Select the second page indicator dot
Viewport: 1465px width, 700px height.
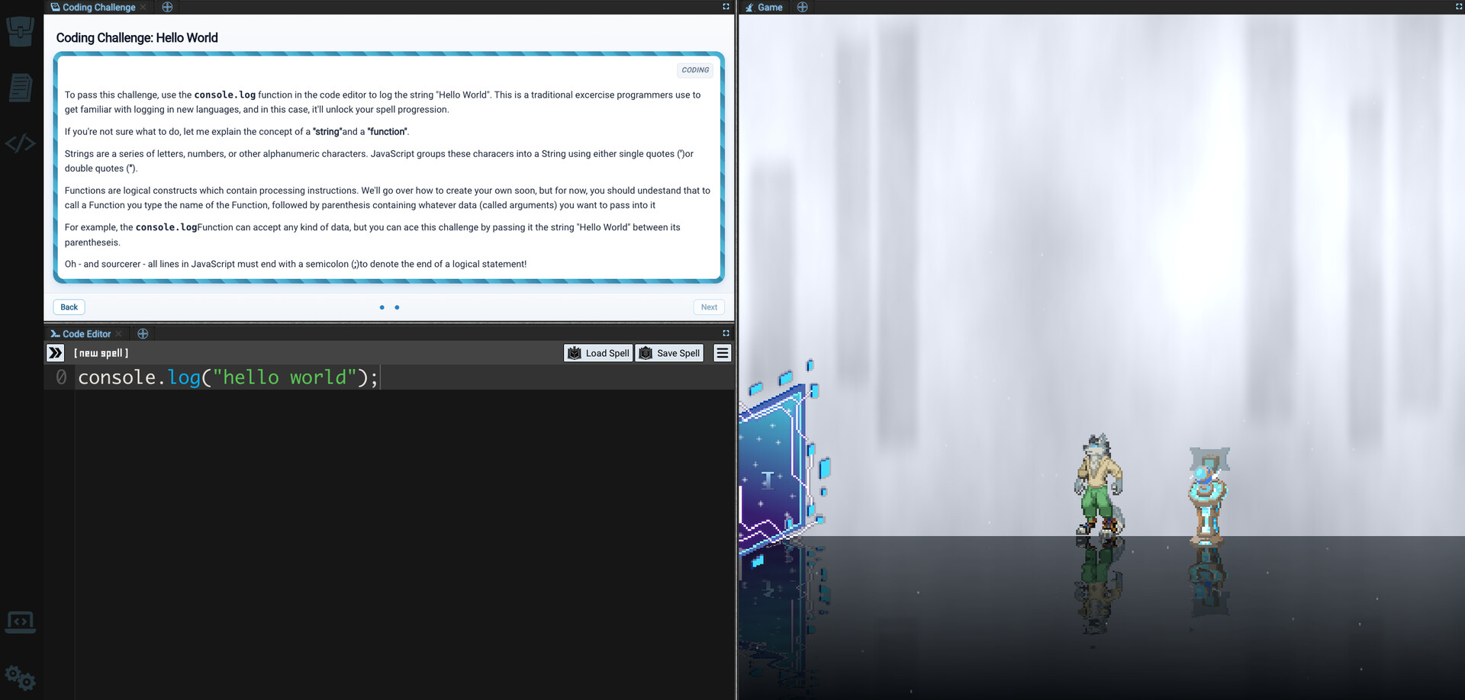click(x=397, y=307)
